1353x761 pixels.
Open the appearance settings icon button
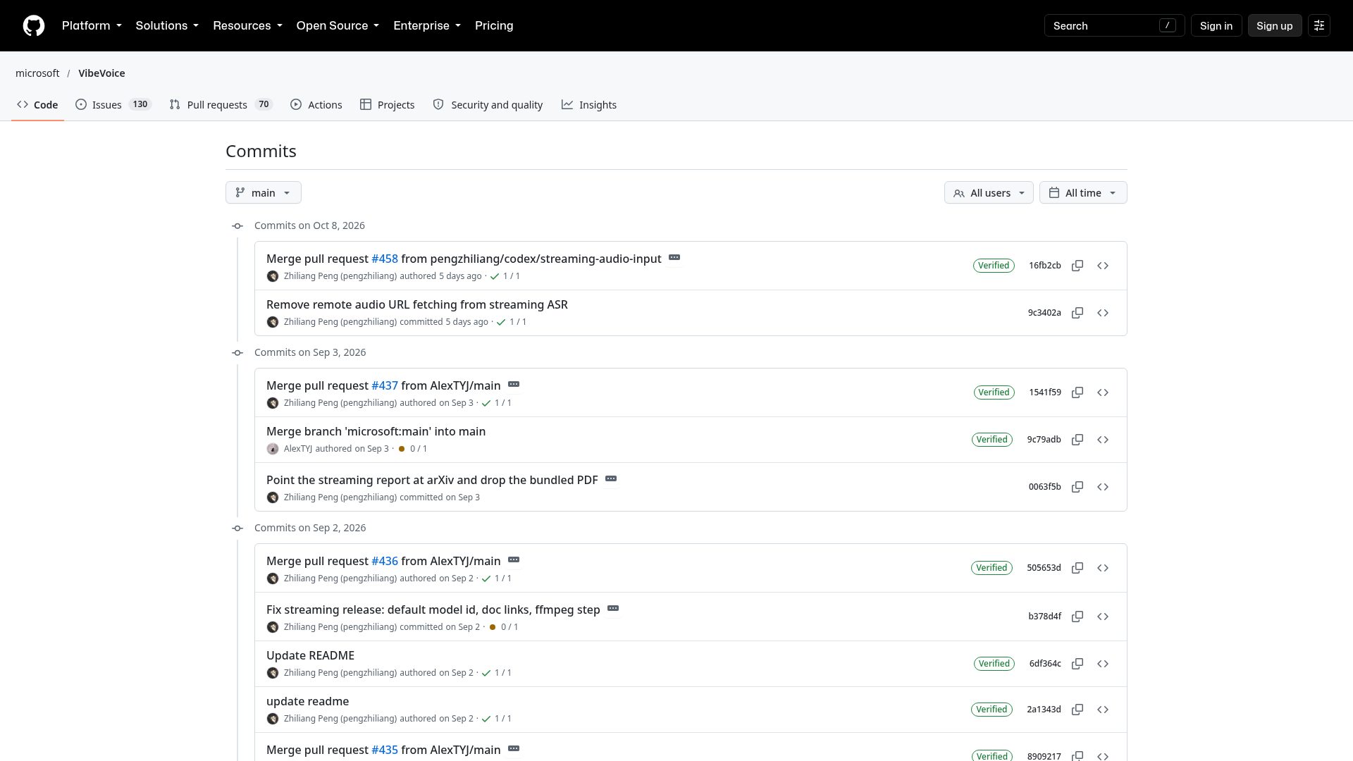[1319, 25]
